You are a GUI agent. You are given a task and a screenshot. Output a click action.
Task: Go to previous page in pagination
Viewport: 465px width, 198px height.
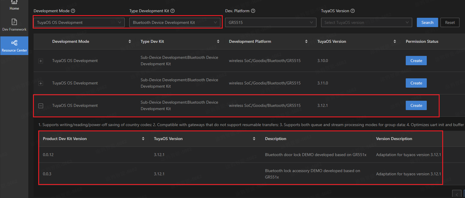point(457,194)
